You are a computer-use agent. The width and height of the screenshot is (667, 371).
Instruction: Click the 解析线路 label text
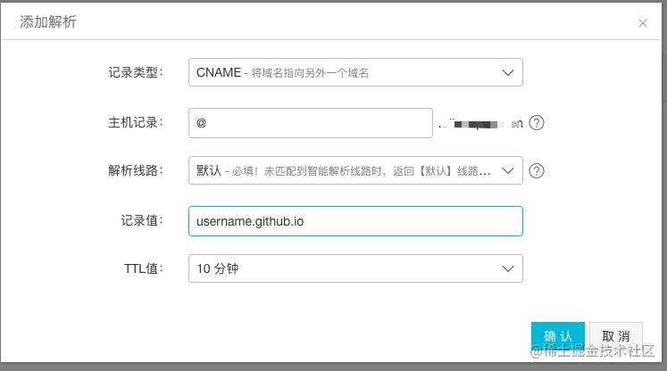coord(135,170)
